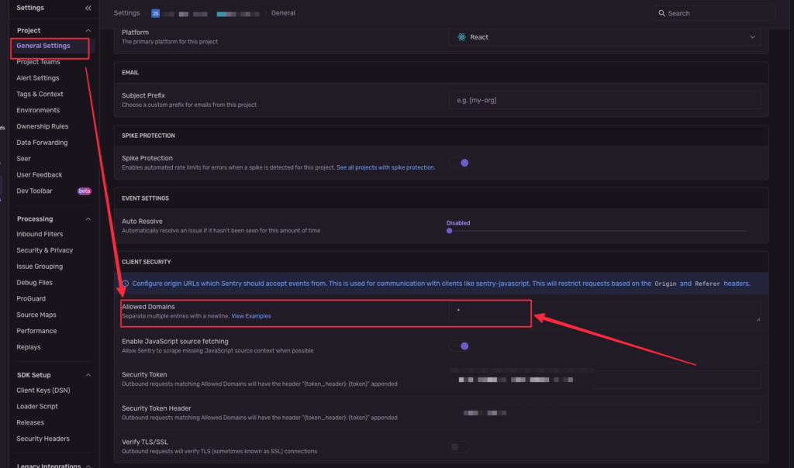Viewport: 794px width, 468px height.
Task: Open Tags & Context settings
Action: click(40, 94)
